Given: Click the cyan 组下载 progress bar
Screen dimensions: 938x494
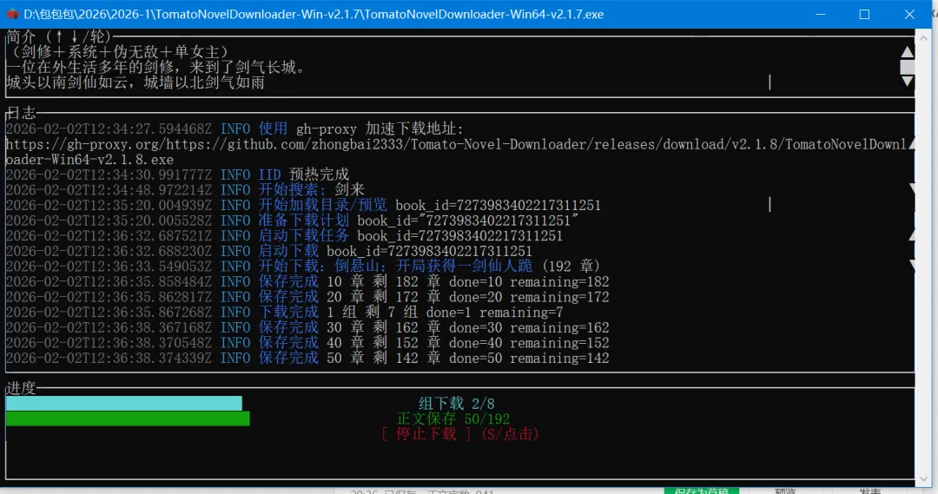Looking at the screenshot, I should tap(124, 403).
